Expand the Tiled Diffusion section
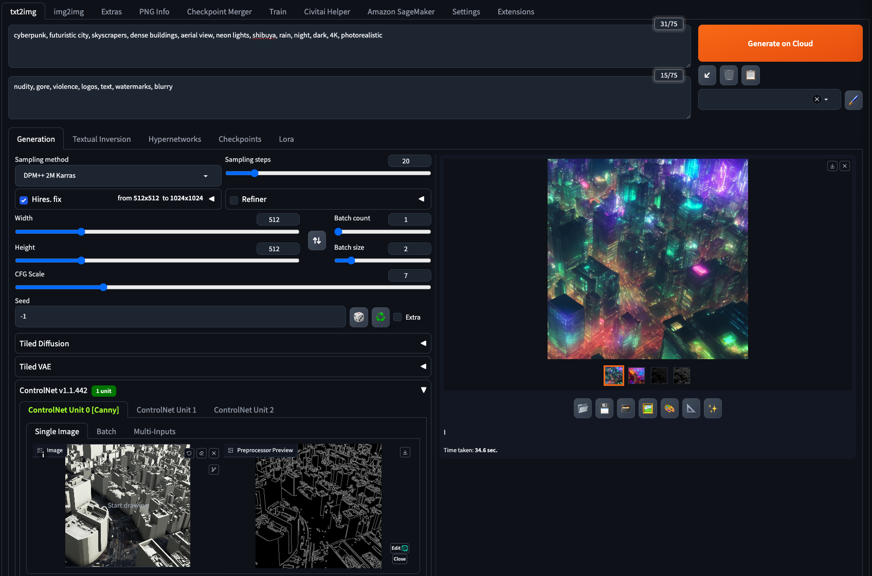Image resolution: width=872 pixels, height=576 pixels. click(x=223, y=344)
